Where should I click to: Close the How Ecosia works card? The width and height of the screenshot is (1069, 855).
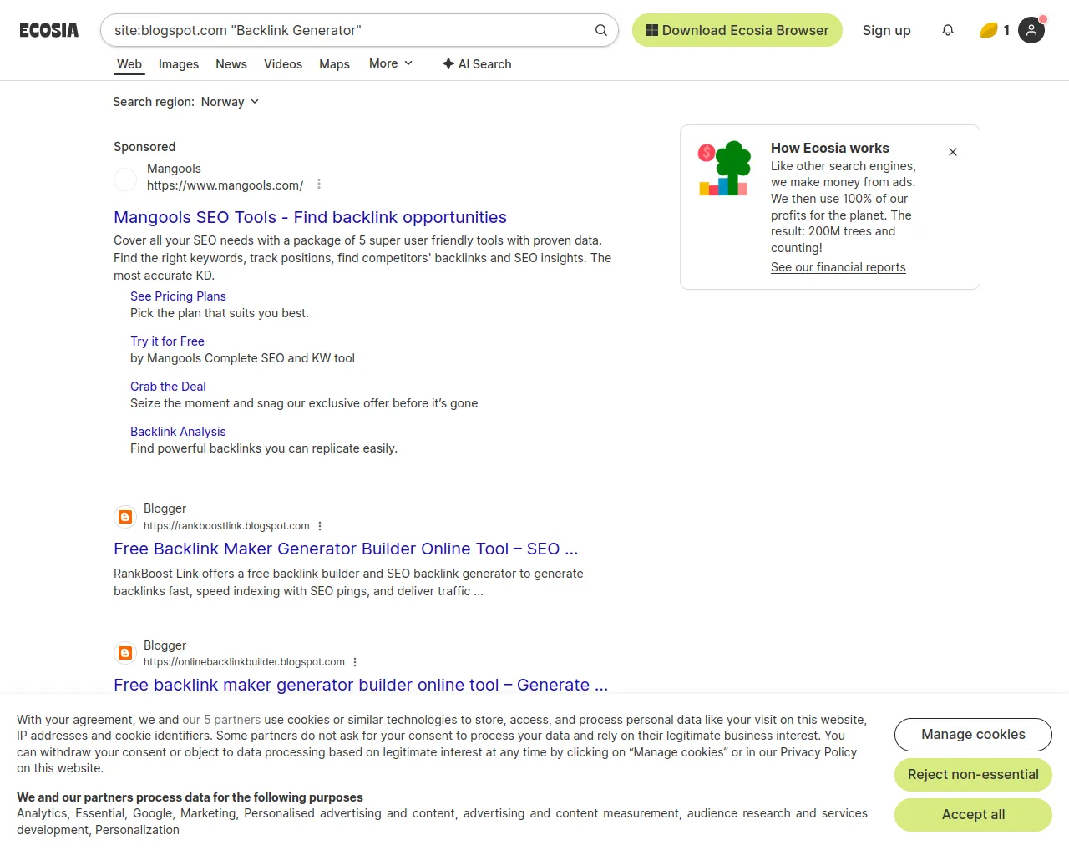point(953,152)
